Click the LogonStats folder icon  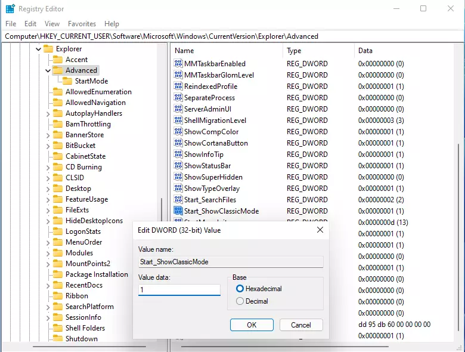point(58,231)
